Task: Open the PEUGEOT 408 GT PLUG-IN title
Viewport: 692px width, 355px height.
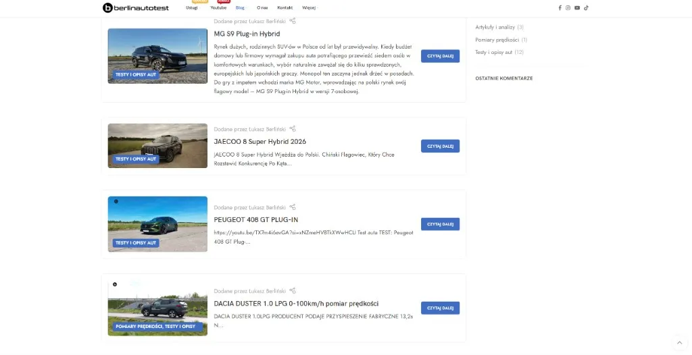Action: pyautogui.click(x=255, y=219)
